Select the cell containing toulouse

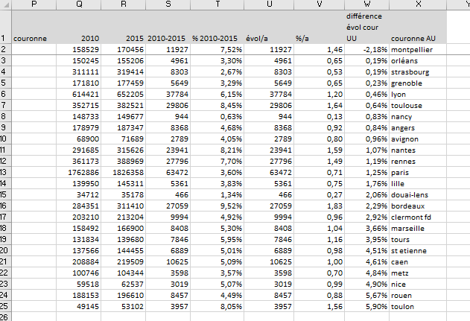[x=418, y=105]
